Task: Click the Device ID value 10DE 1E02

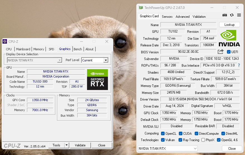Action: [x=222, y=59]
